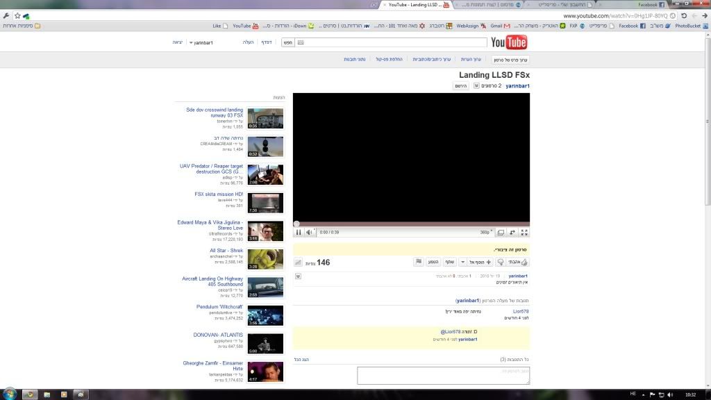Image resolution: width=711 pixels, height=400 pixels.
Task: Open the WebAssign bookmark
Action: [471, 26]
